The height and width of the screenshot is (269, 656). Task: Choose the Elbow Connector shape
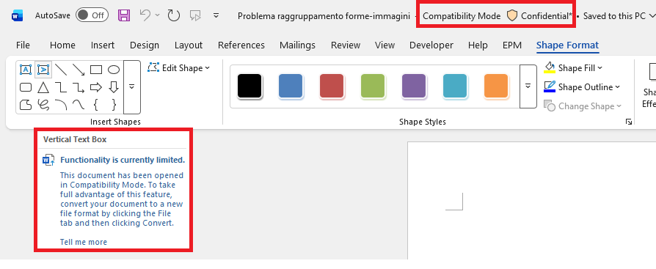(x=61, y=87)
